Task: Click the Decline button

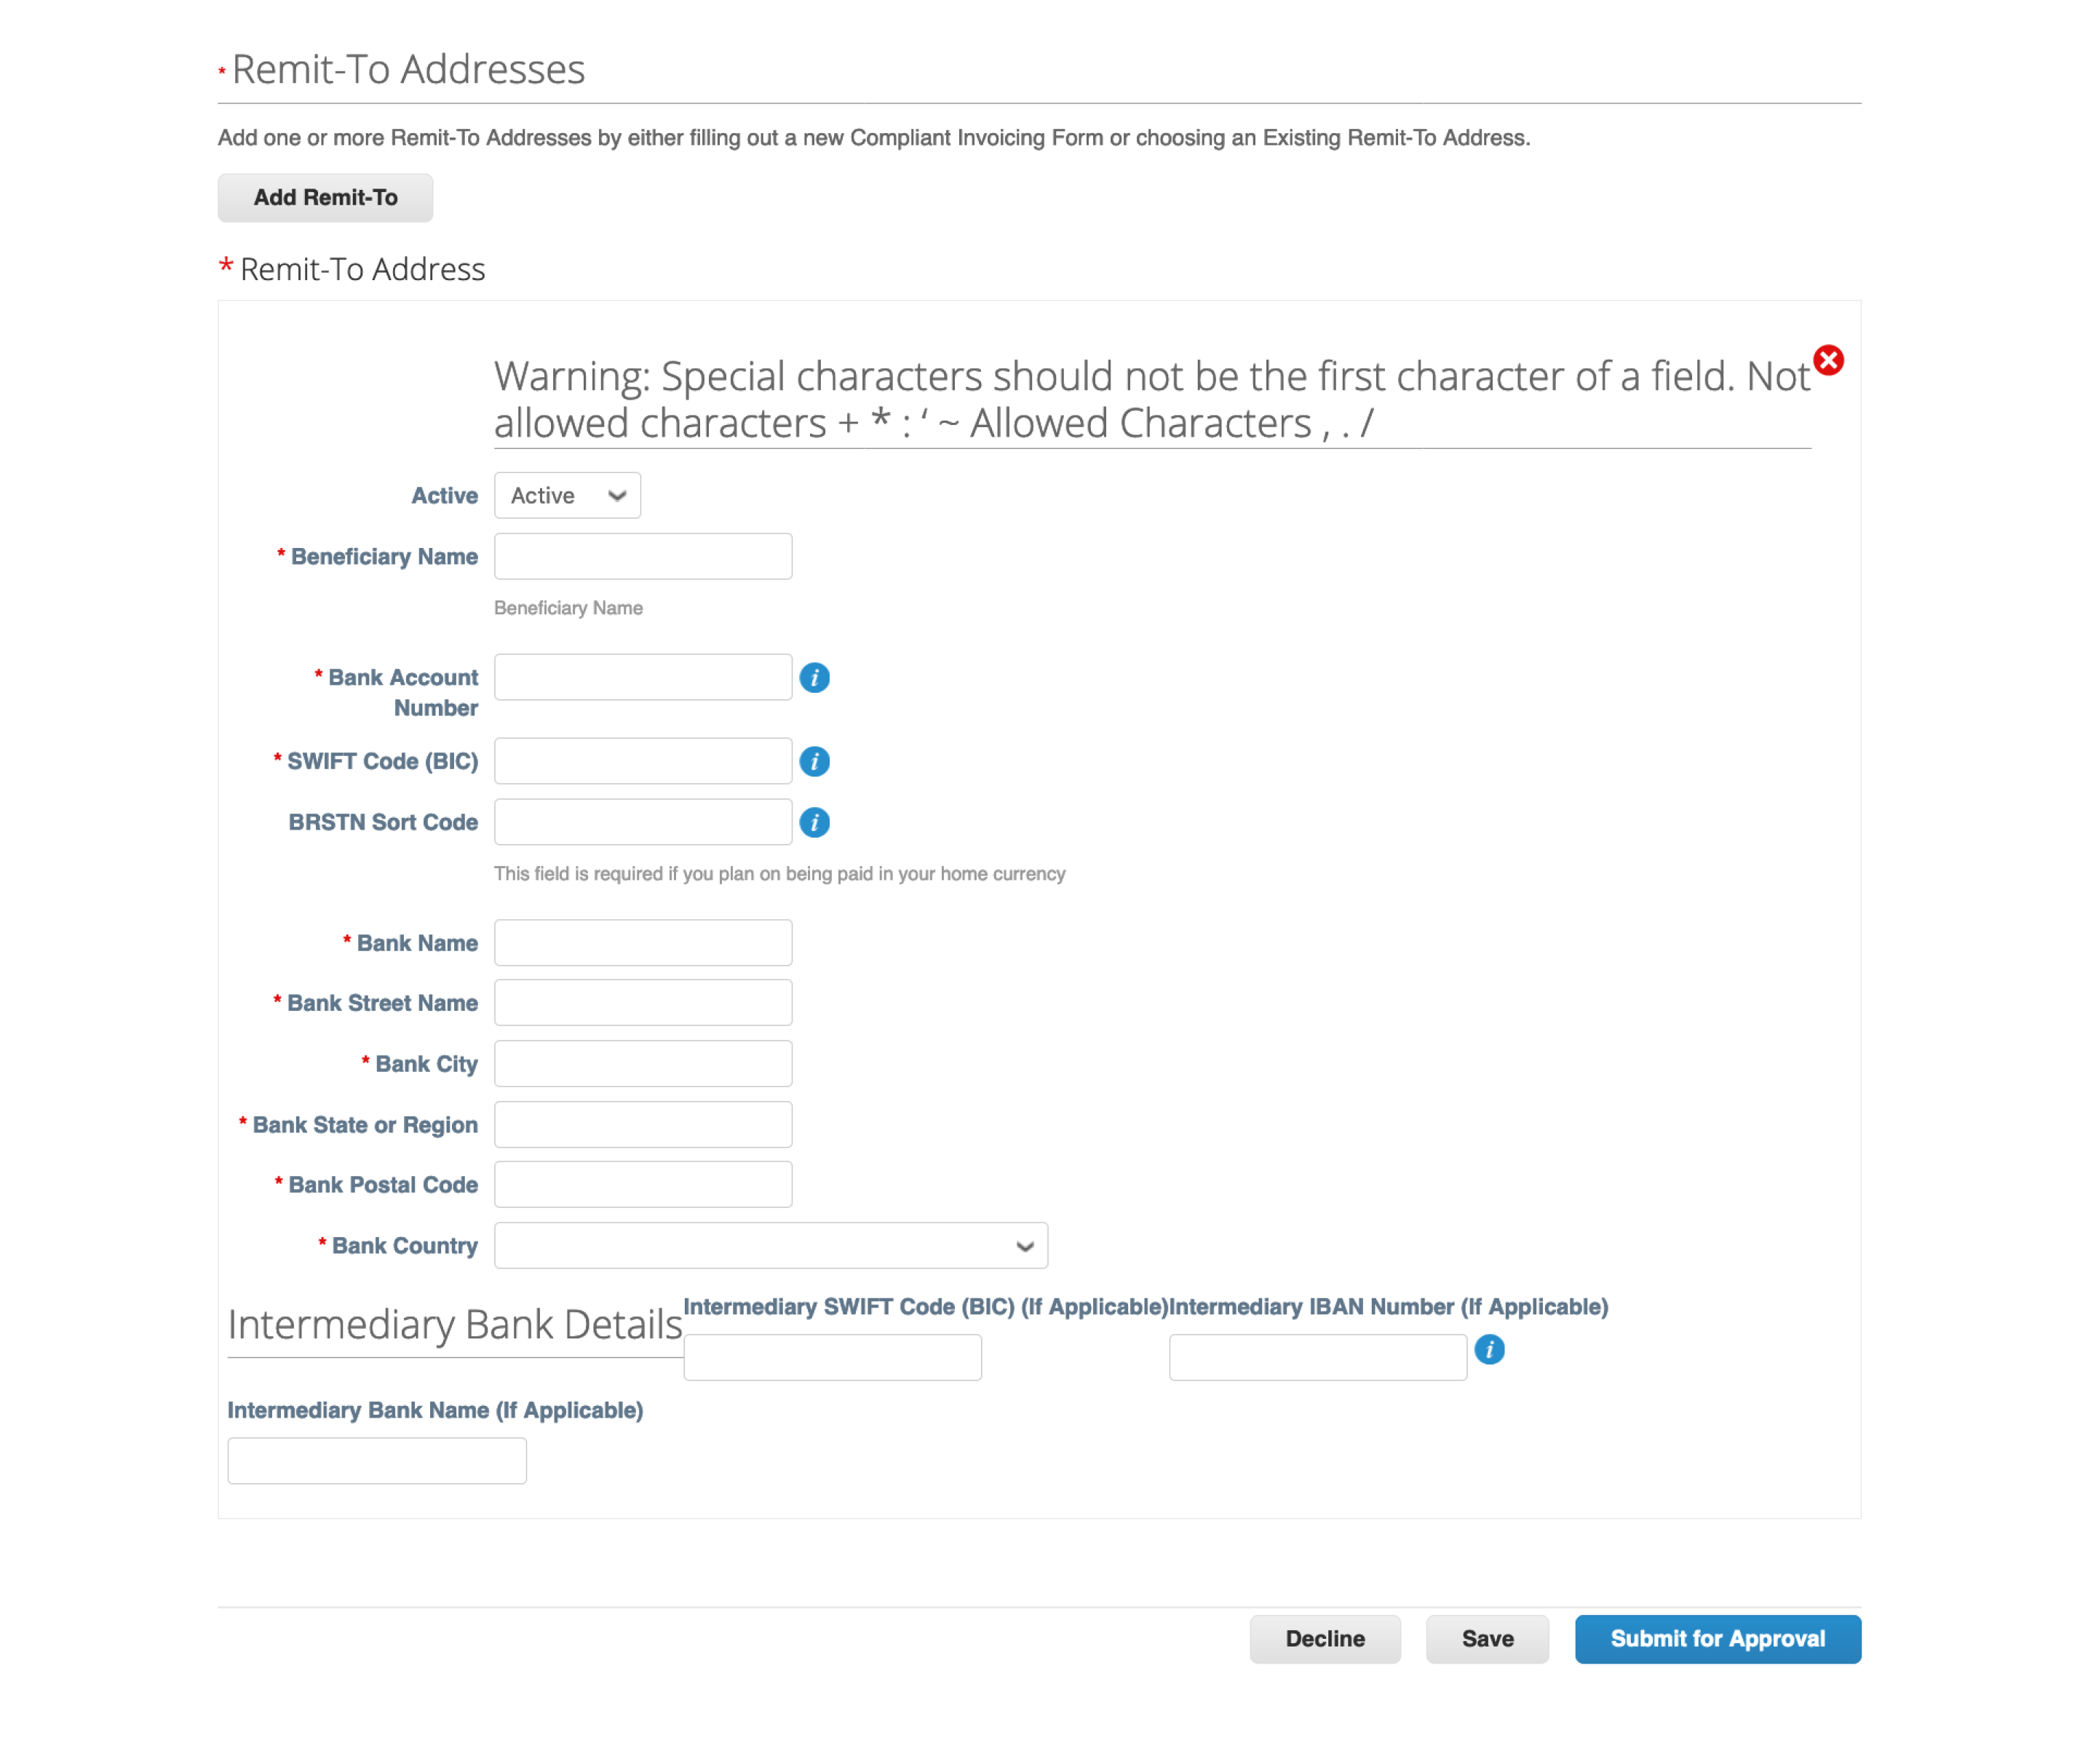Action: pos(1325,1638)
